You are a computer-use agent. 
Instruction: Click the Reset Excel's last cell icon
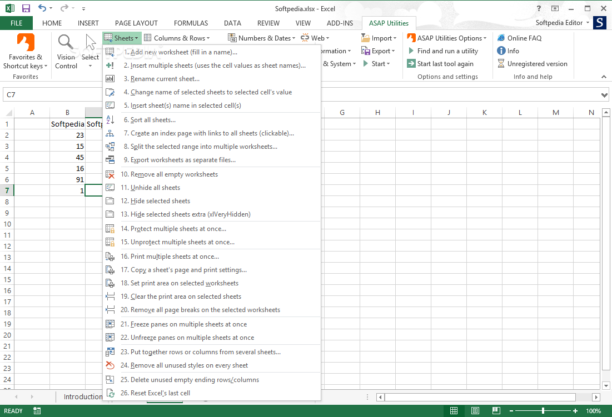tap(110, 393)
